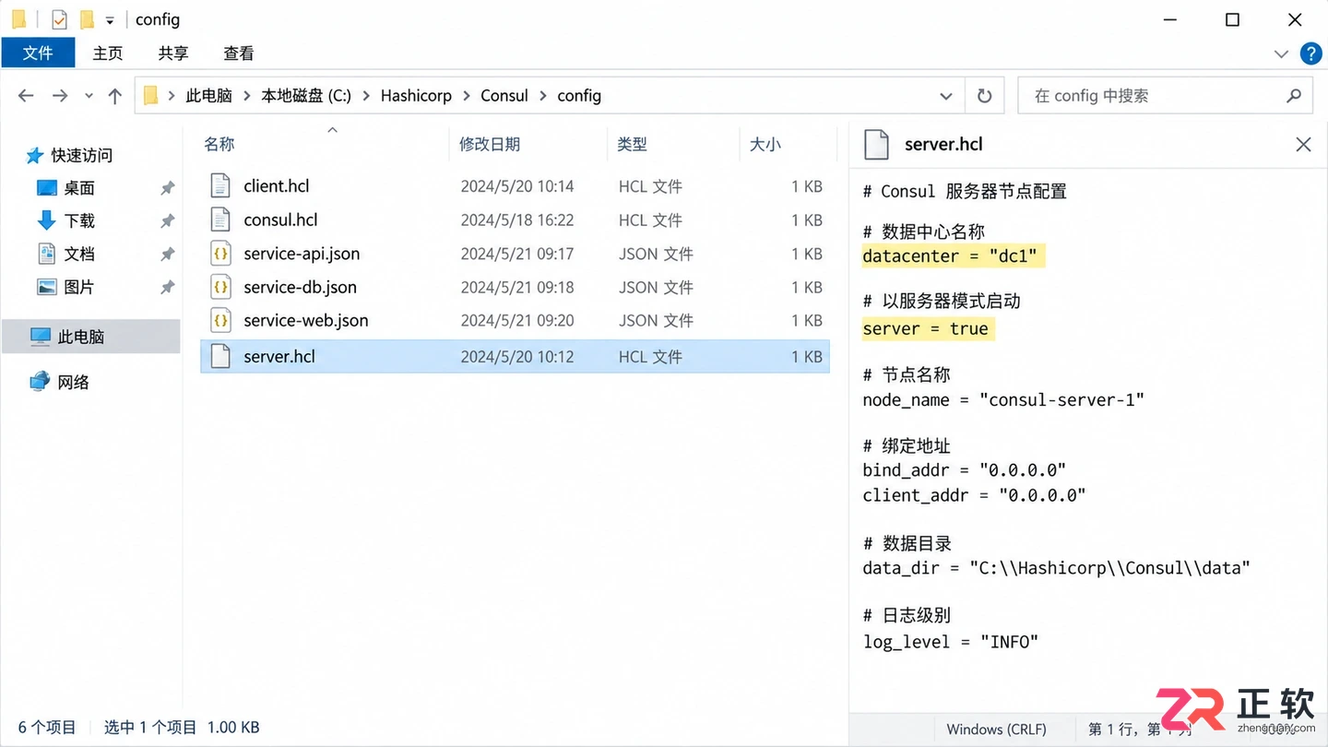Click the client.hcl file icon
The image size is (1328, 747).
pyautogui.click(x=220, y=186)
